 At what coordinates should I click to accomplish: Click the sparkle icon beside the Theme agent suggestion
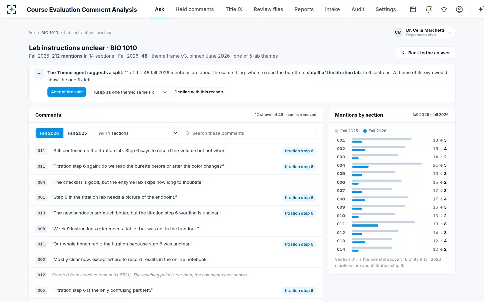(39, 74)
